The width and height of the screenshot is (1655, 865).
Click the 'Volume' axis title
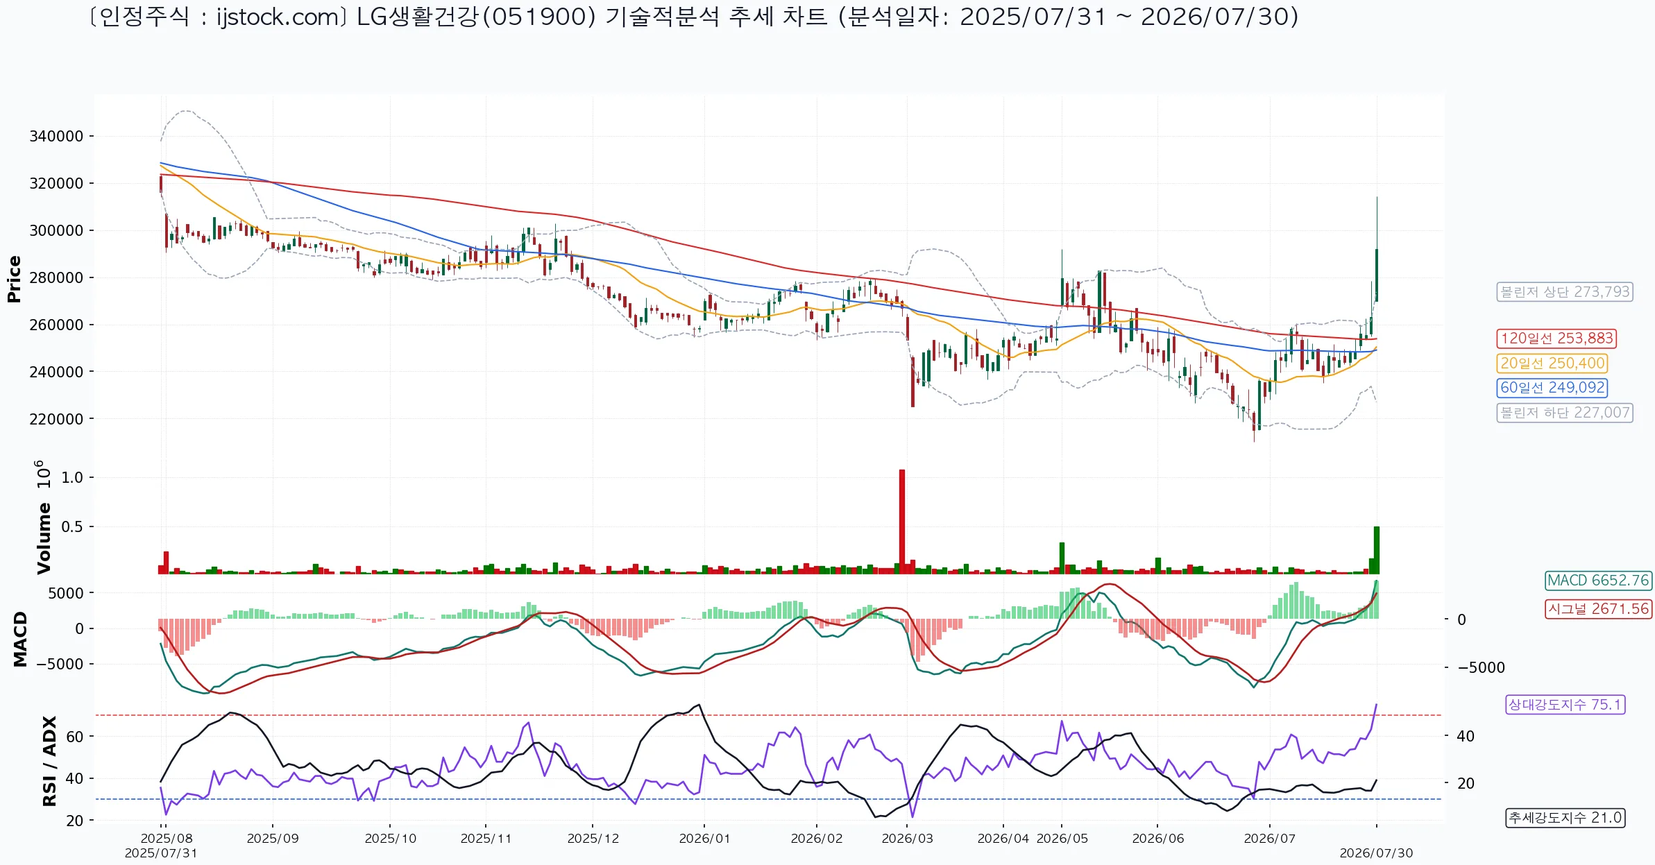(44, 538)
